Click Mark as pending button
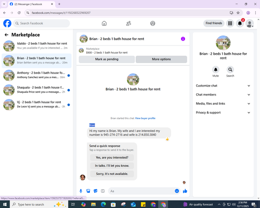Screen dimensions: 260x208 click(x=107, y=59)
